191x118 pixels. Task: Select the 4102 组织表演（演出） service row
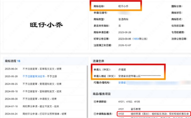(x=154, y=114)
